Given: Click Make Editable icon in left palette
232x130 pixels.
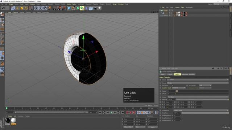Looking at the screenshot, I should [x=2, y=14].
